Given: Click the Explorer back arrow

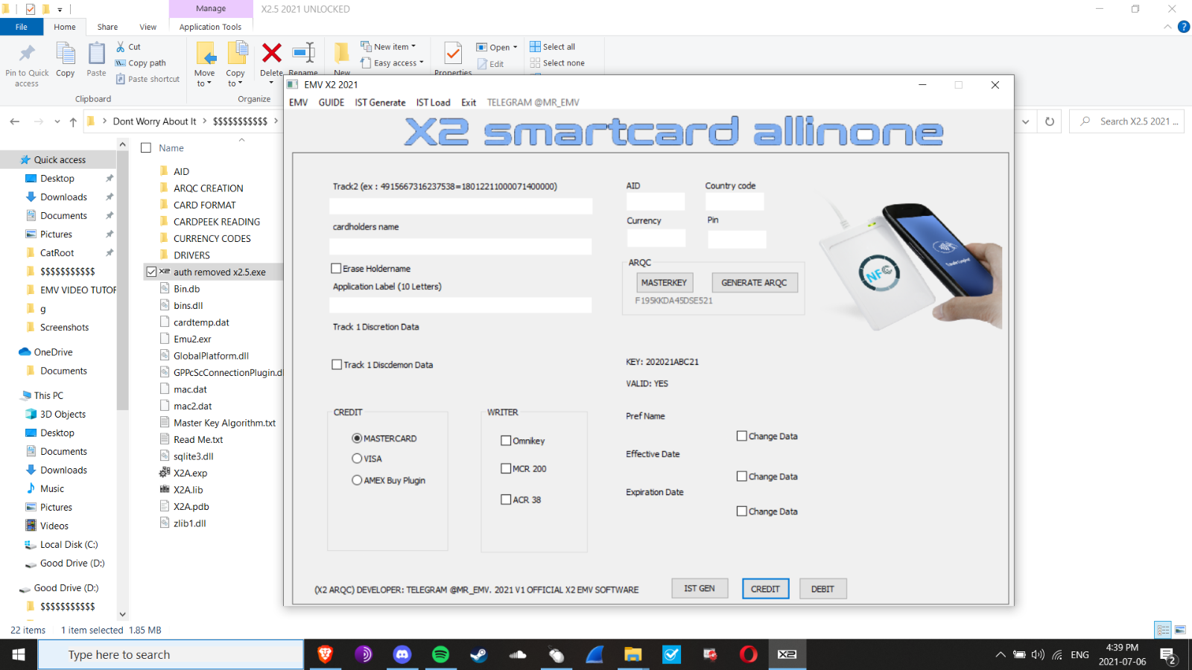Looking at the screenshot, I should point(15,121).
